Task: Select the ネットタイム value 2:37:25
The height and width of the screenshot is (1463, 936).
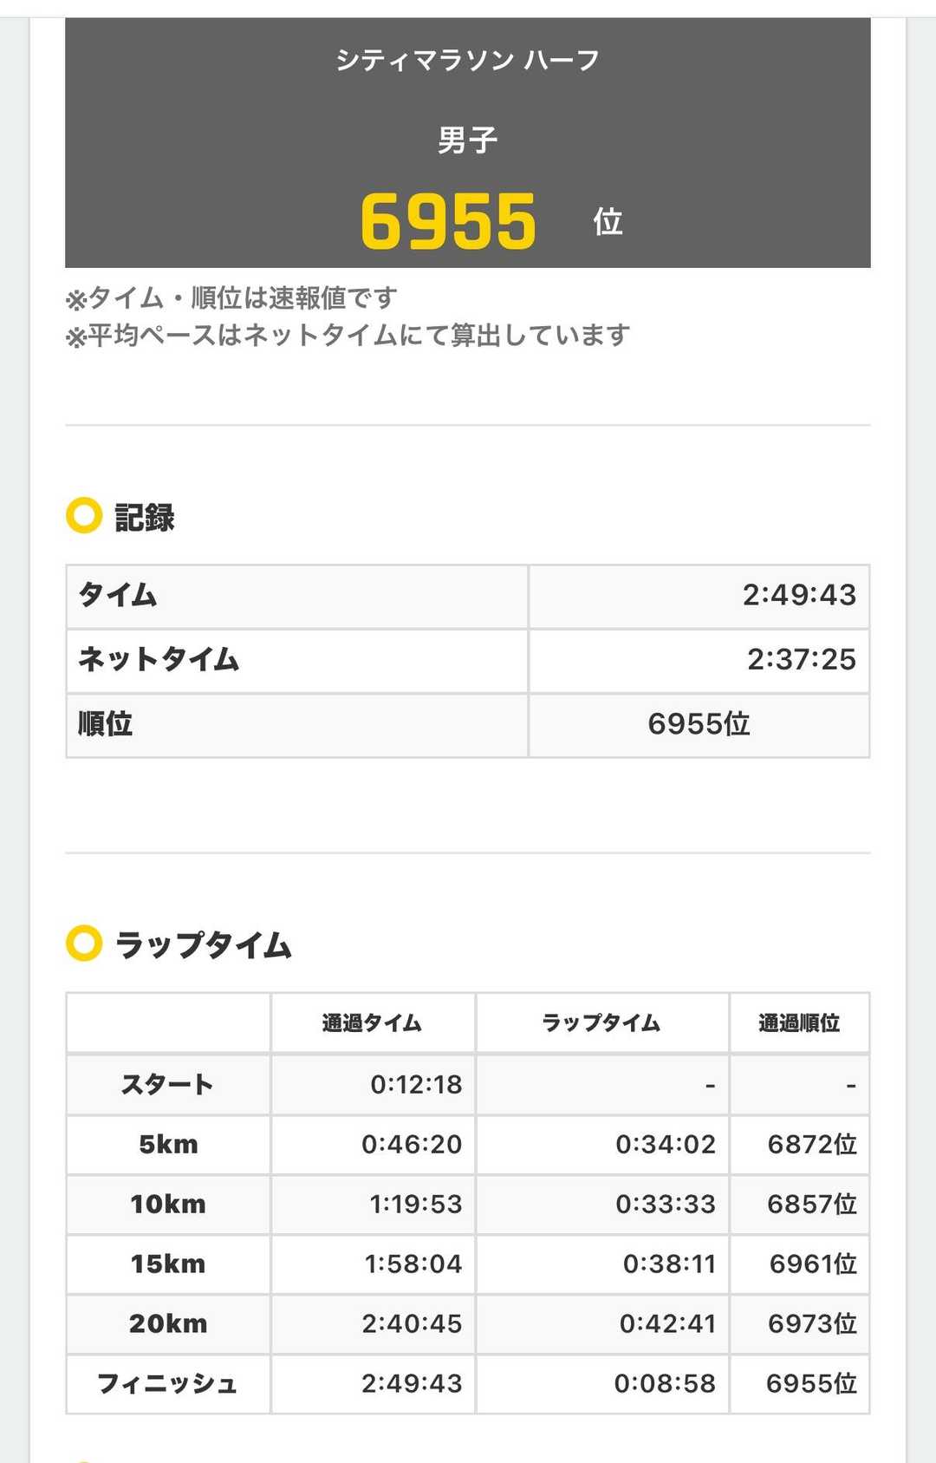Action: (x=801, y=660)
